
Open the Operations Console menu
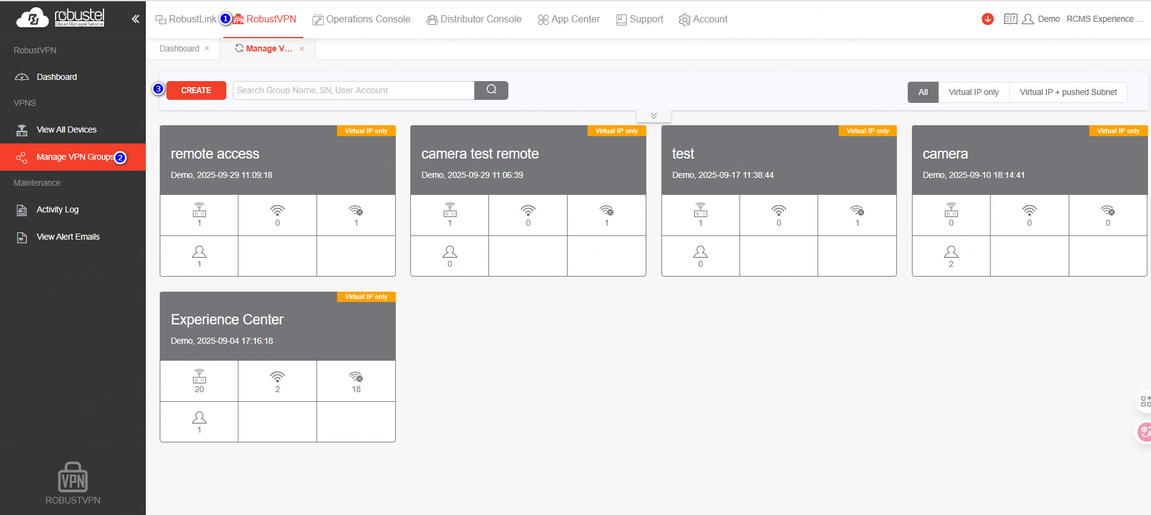coord(361,19)
